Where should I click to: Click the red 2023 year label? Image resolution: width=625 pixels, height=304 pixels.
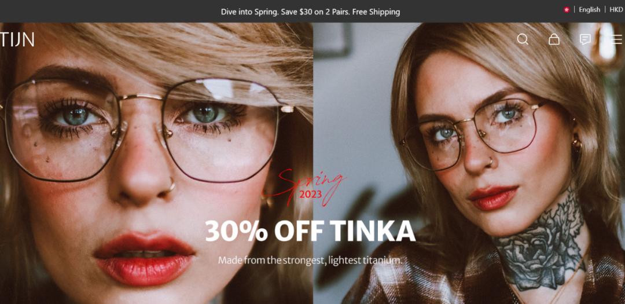pyautogui.click(x=311, y=195)
